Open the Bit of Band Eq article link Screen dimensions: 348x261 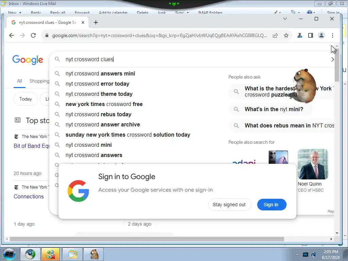coord(32,146)
